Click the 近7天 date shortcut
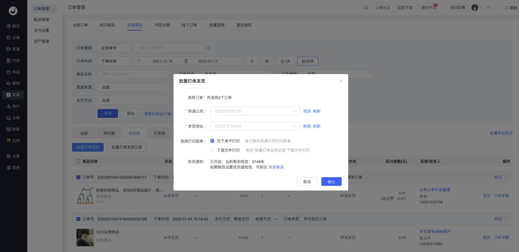519x252 pixels. [x=285, y=61]
